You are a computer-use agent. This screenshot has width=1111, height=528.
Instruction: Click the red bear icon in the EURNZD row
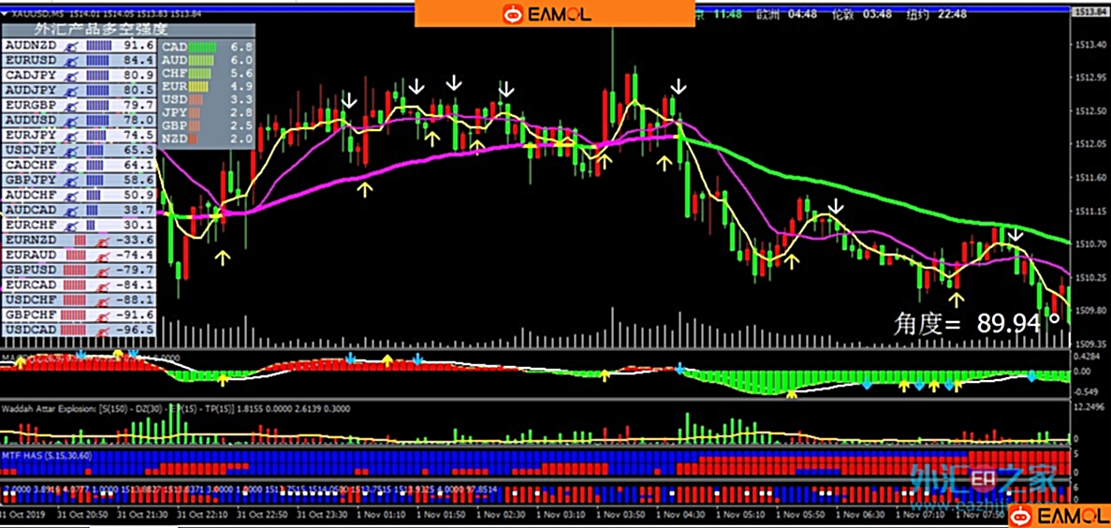pyautogui.click(x=102, y=241)
